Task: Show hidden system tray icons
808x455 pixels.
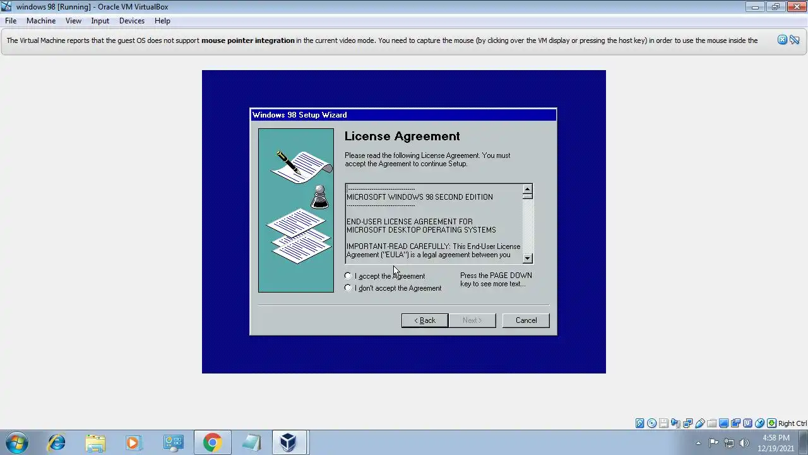Action: pos(698,443)
